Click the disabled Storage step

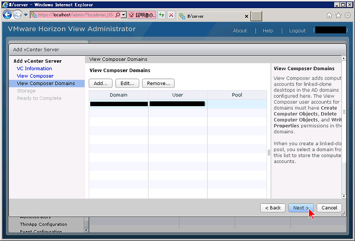click(x=26, y=91)
